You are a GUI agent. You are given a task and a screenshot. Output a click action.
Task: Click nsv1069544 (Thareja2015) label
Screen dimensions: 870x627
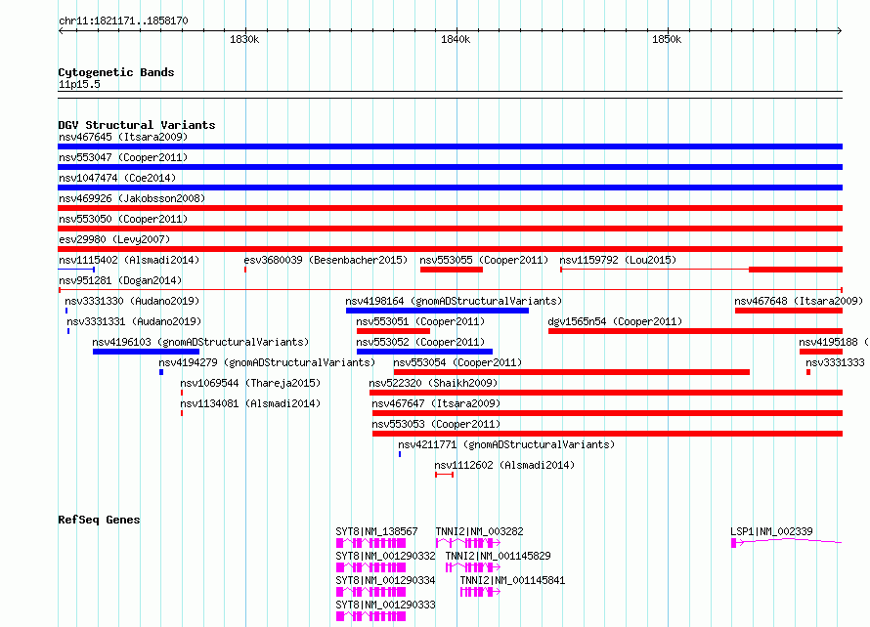[x=250, y=383]
